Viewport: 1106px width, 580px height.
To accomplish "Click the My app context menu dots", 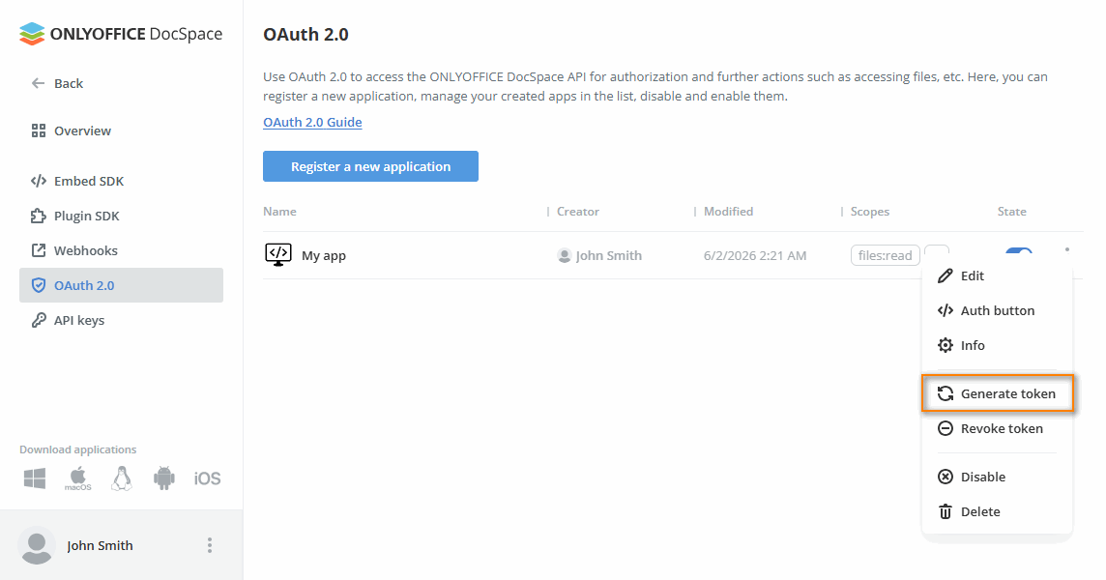I will (x=1067, y=249).
